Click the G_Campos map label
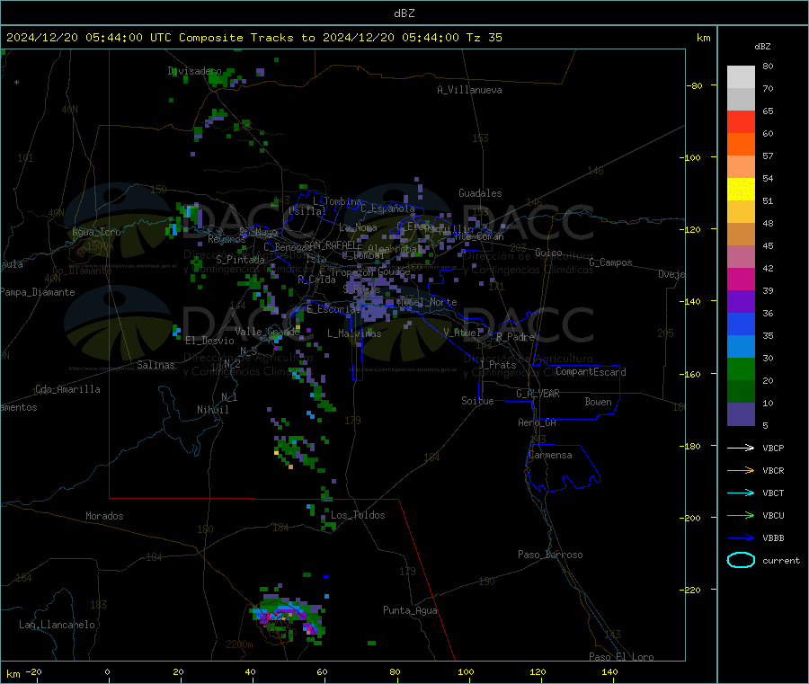Screen dimensions: 809x684 pos(610,262)
